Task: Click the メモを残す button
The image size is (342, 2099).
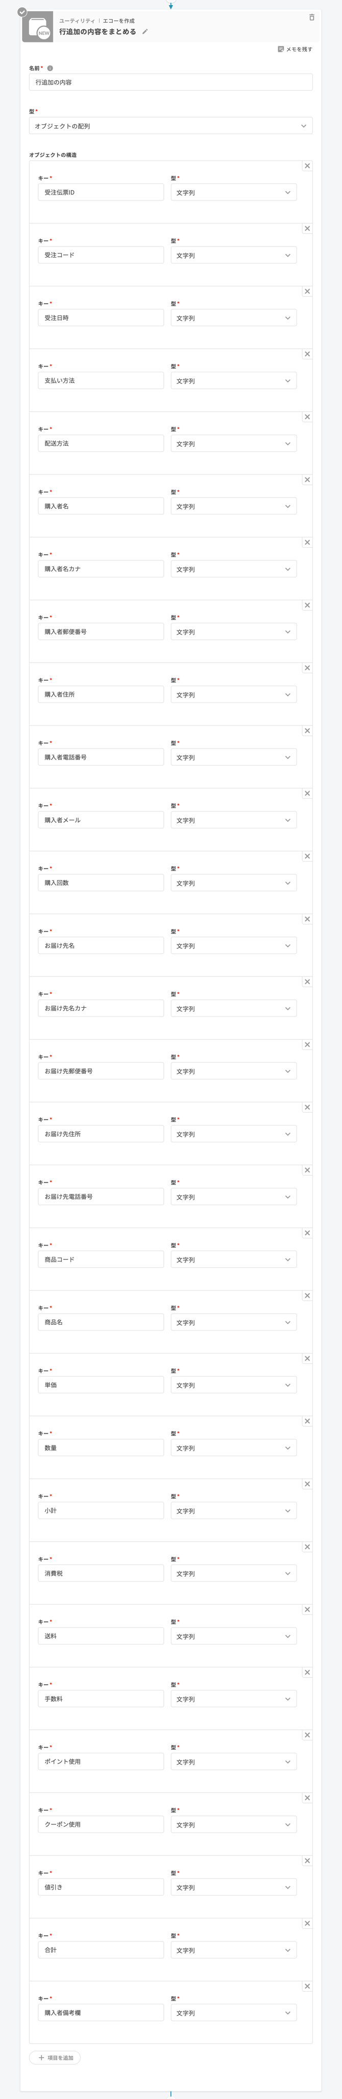Action: pyautogui.click(x=295, y=49)
